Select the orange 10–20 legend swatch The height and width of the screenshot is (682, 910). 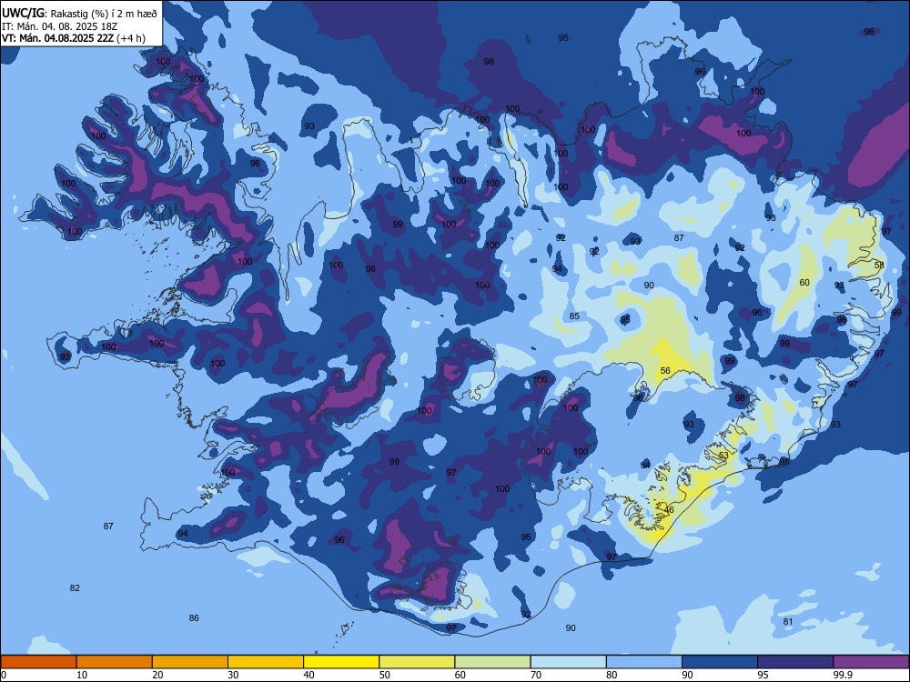[115, 662]
